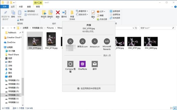The width and height of the screenshot is (177, 110).
Task: Select thumbnail DSC_6716.jpg
Action: click(51, 41)
